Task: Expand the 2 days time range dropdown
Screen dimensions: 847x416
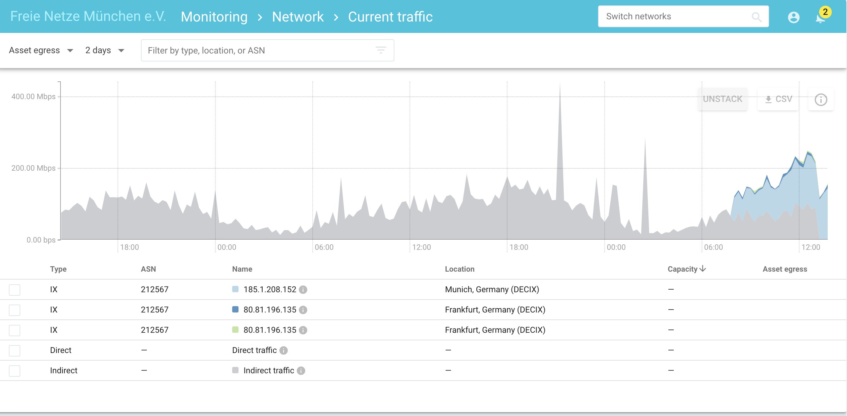Action: (105, 50)
